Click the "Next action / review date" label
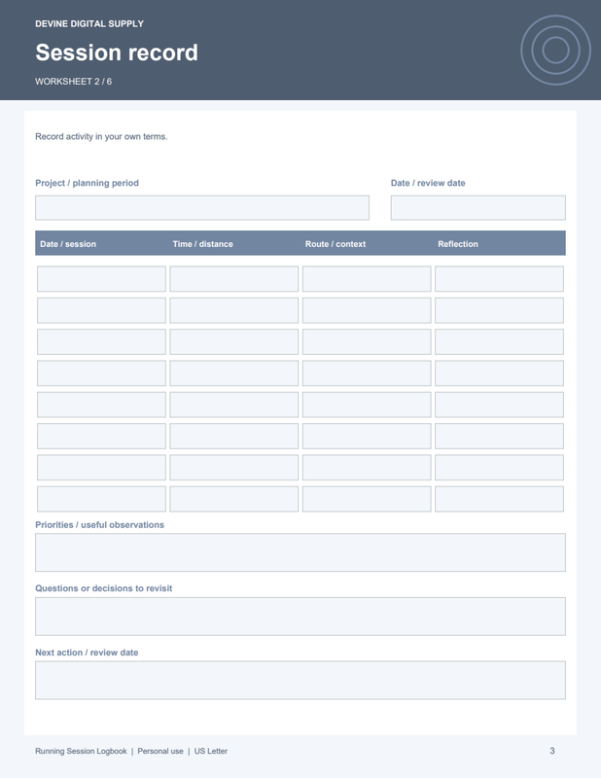 [x=87, y=653]
